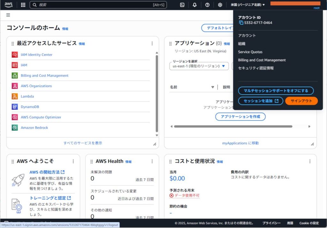327x228 pixels.
Task: Open the トレーニングと認定 link
Action: coord(50,198)
